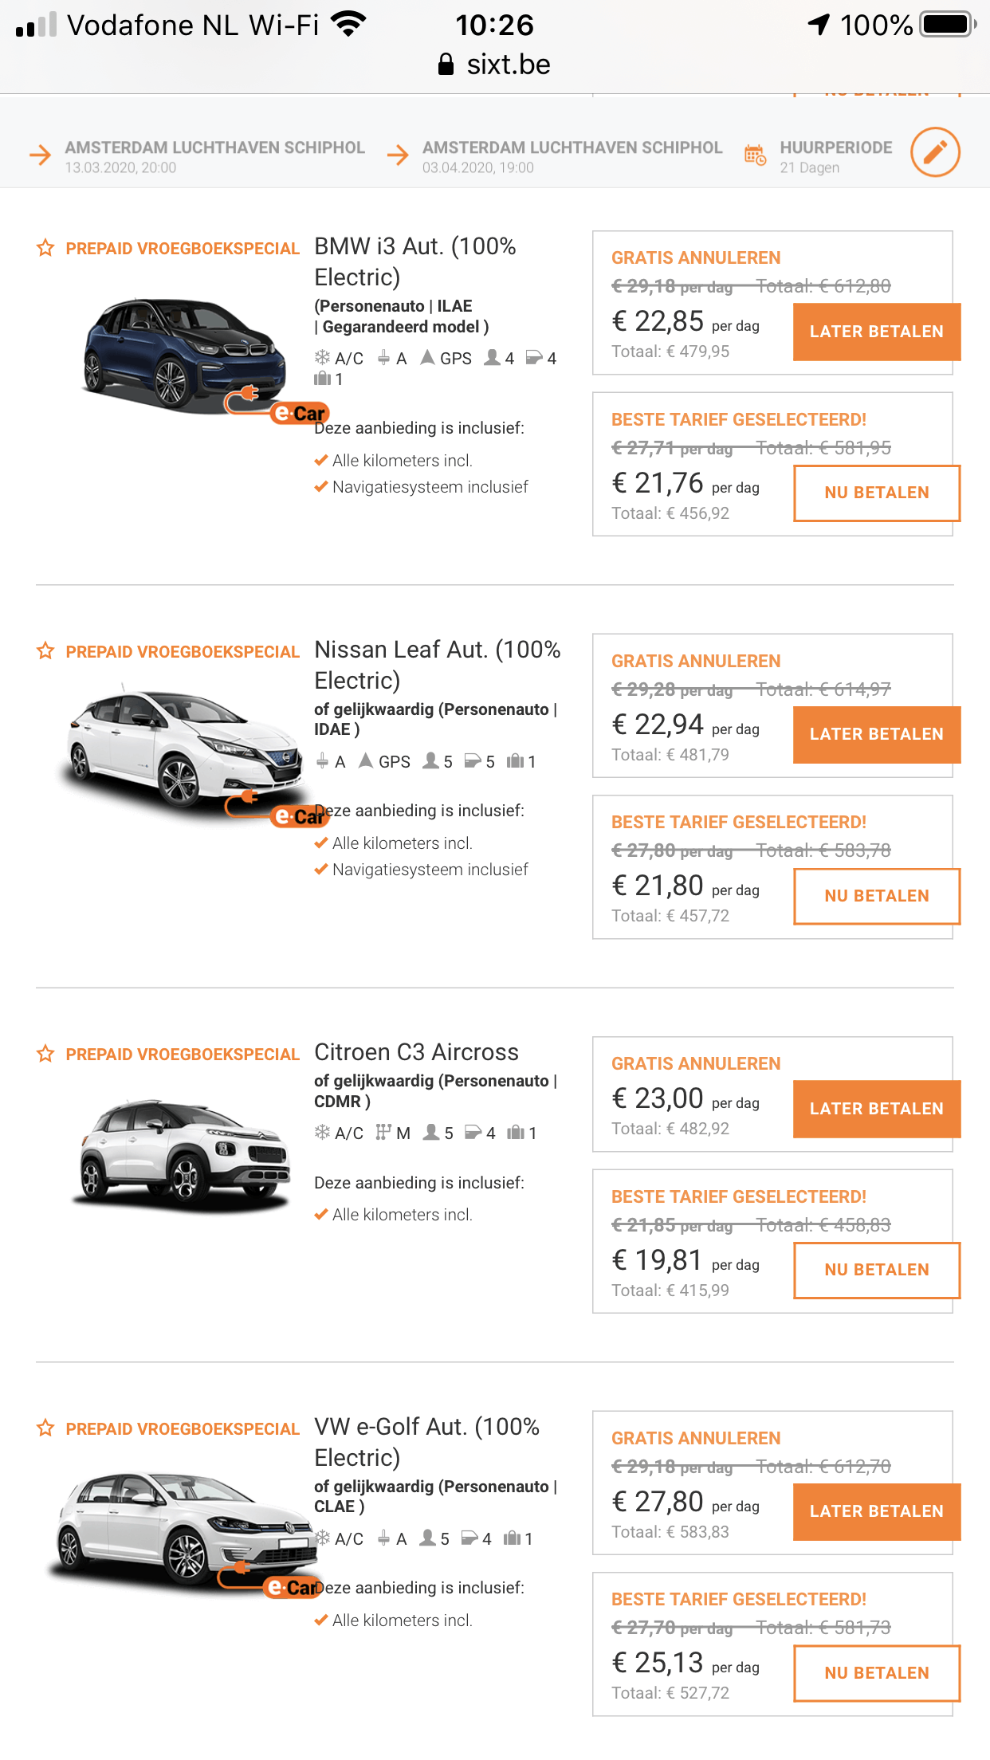Open the VW e-Golf title link

426,1441
